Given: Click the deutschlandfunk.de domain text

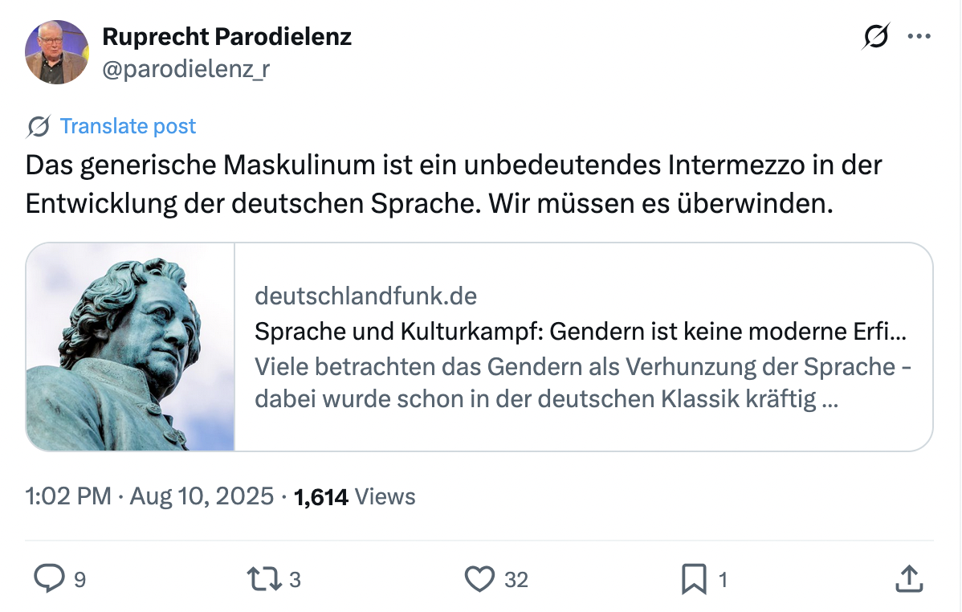Looking at the screenshot, I should 365,296.
